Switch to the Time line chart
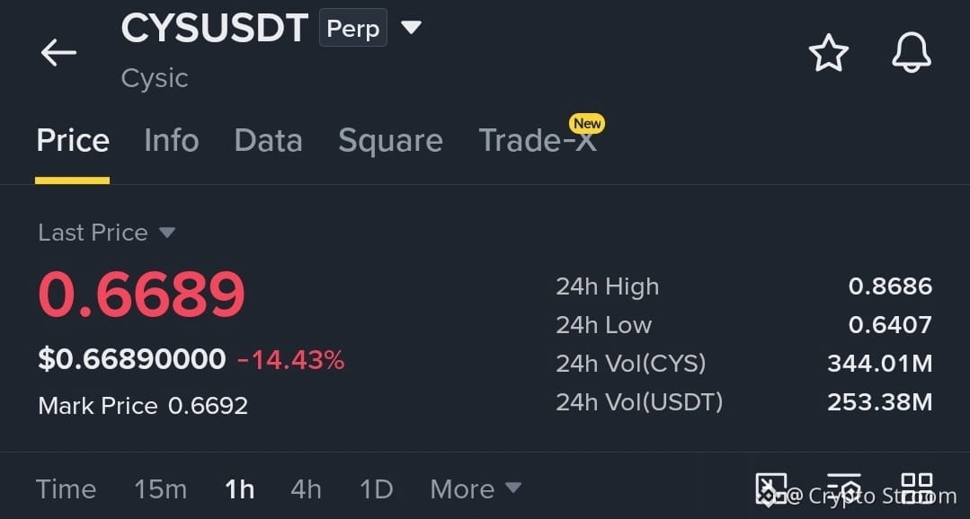 pyautogui.click(x=67, y=489)
